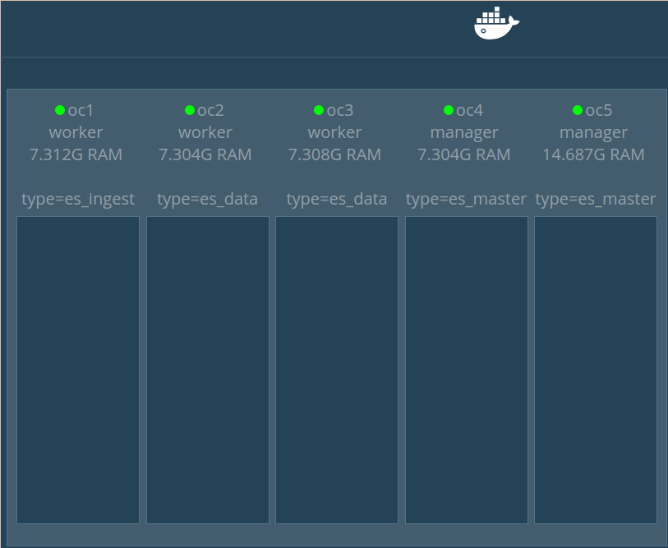Click the manager role label under oc4

[x=464, y=132]
